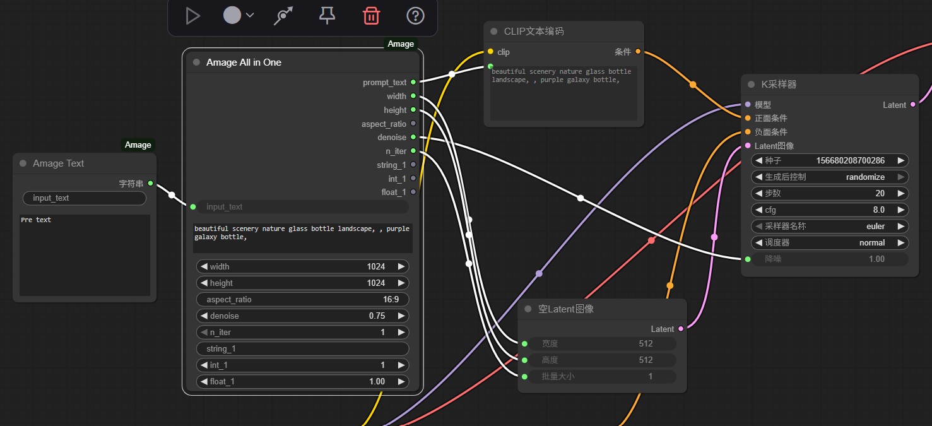Viewport: 932px width, 426px height.
Task: Collapse the Amage Text node
Action: pos(23,163)
